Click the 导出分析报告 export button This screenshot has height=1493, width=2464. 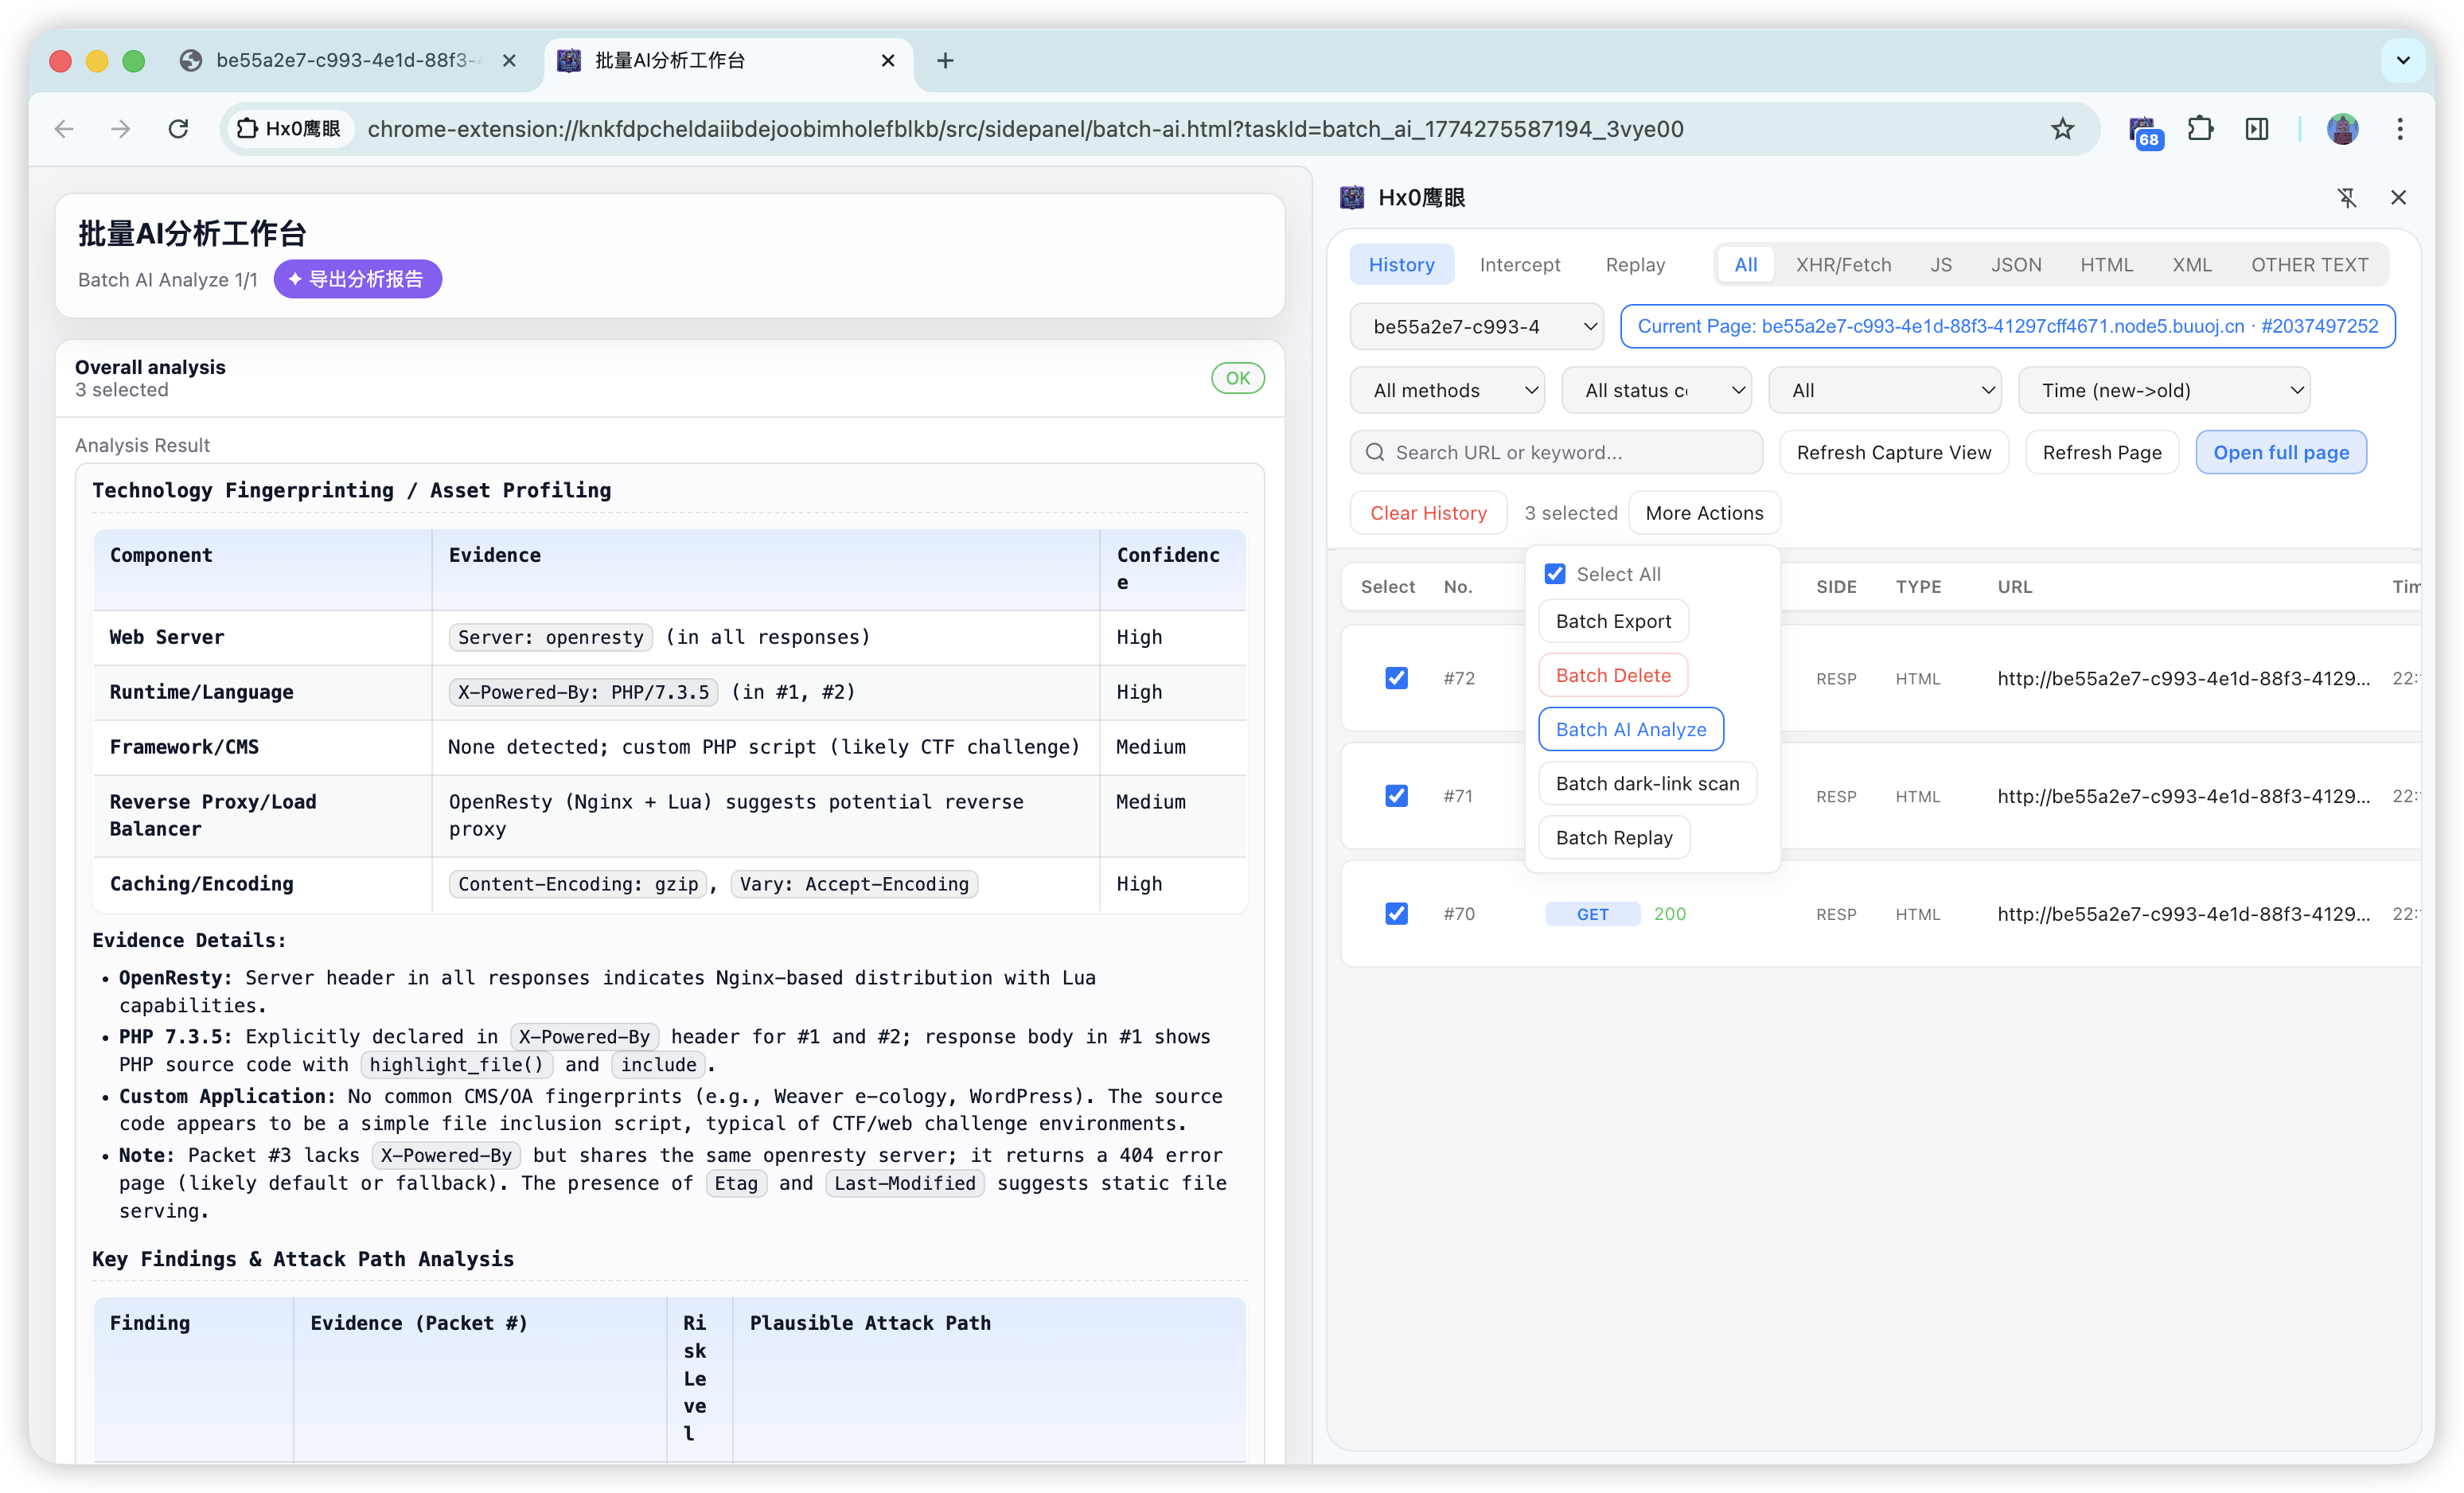pyautogui.click(x=357, y=279)
